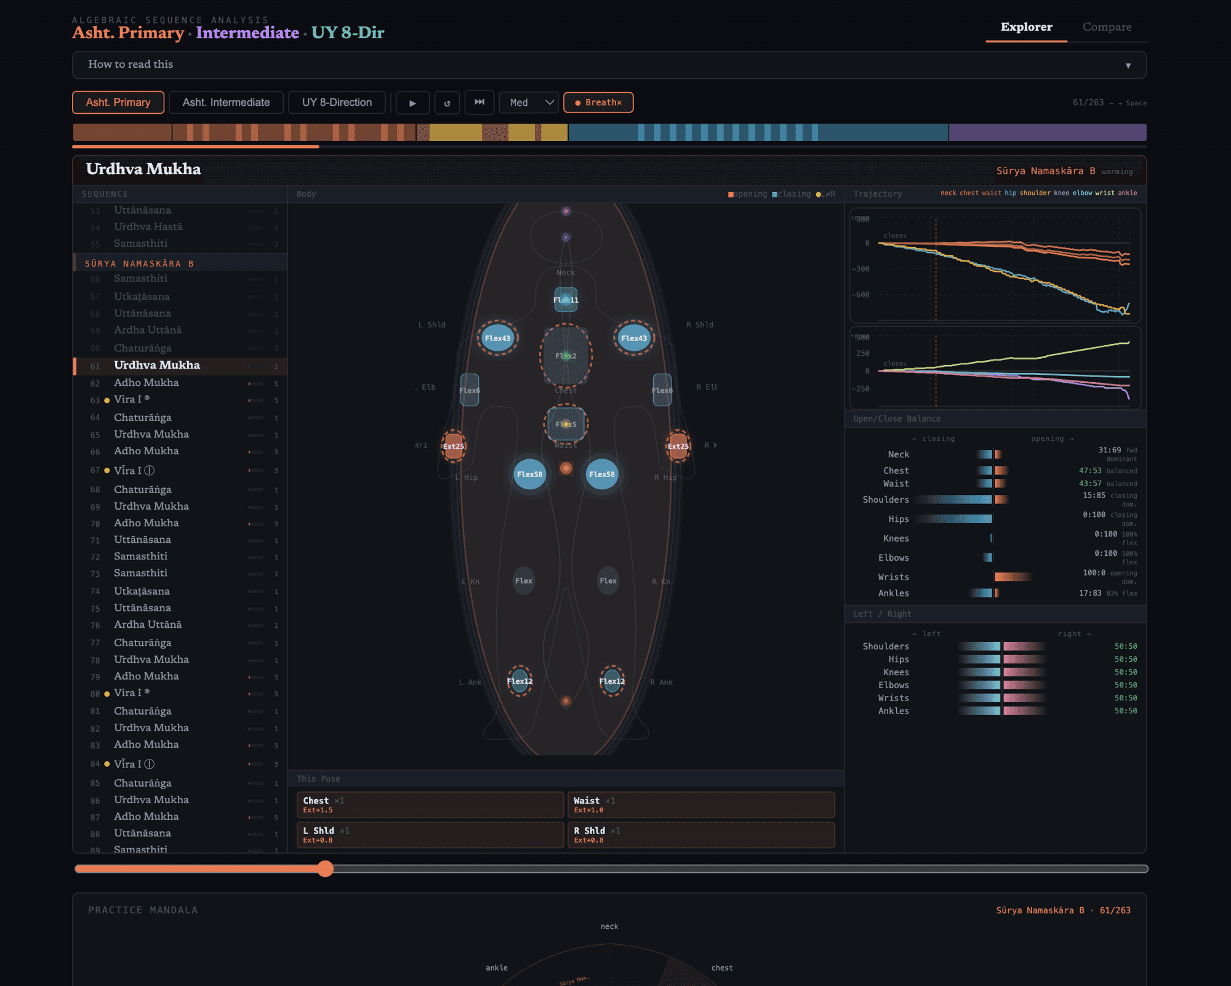Switch to the Explorer tab
1231x986 pixels.
(x=1026, y=27)
